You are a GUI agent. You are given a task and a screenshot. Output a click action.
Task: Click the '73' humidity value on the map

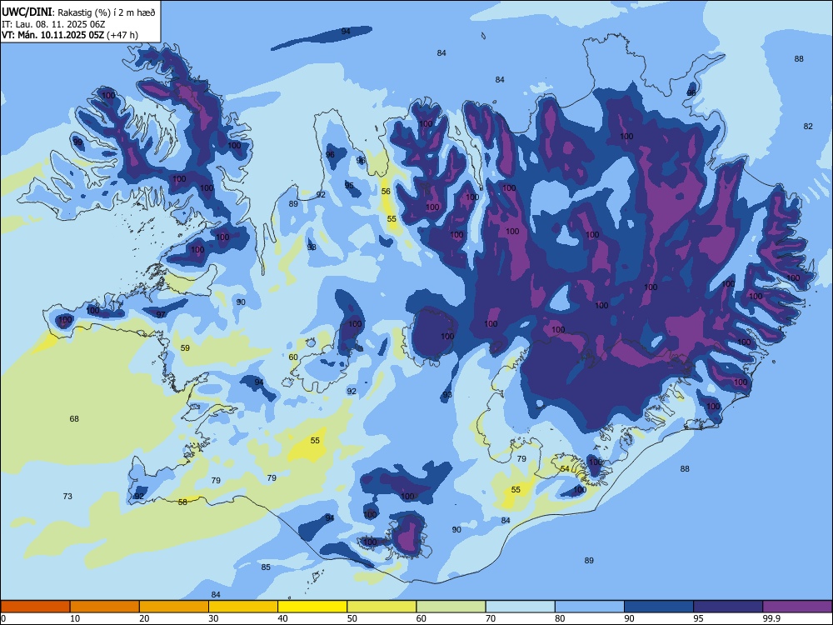(67, 497)
